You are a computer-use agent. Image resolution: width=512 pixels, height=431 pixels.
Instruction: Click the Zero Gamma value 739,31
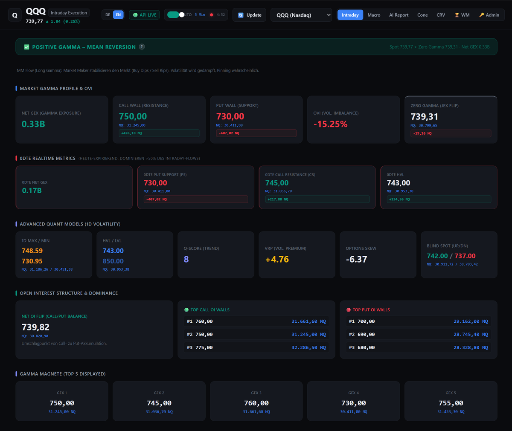(424, 116)
